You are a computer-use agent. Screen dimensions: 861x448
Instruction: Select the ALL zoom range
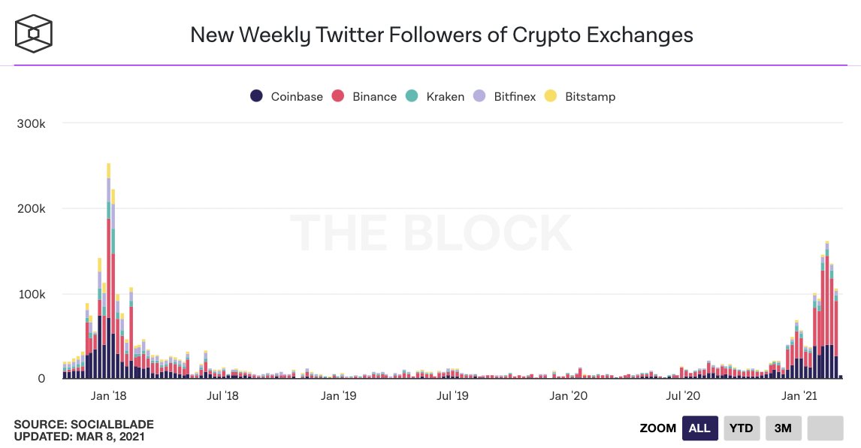[x=699, y=428]
